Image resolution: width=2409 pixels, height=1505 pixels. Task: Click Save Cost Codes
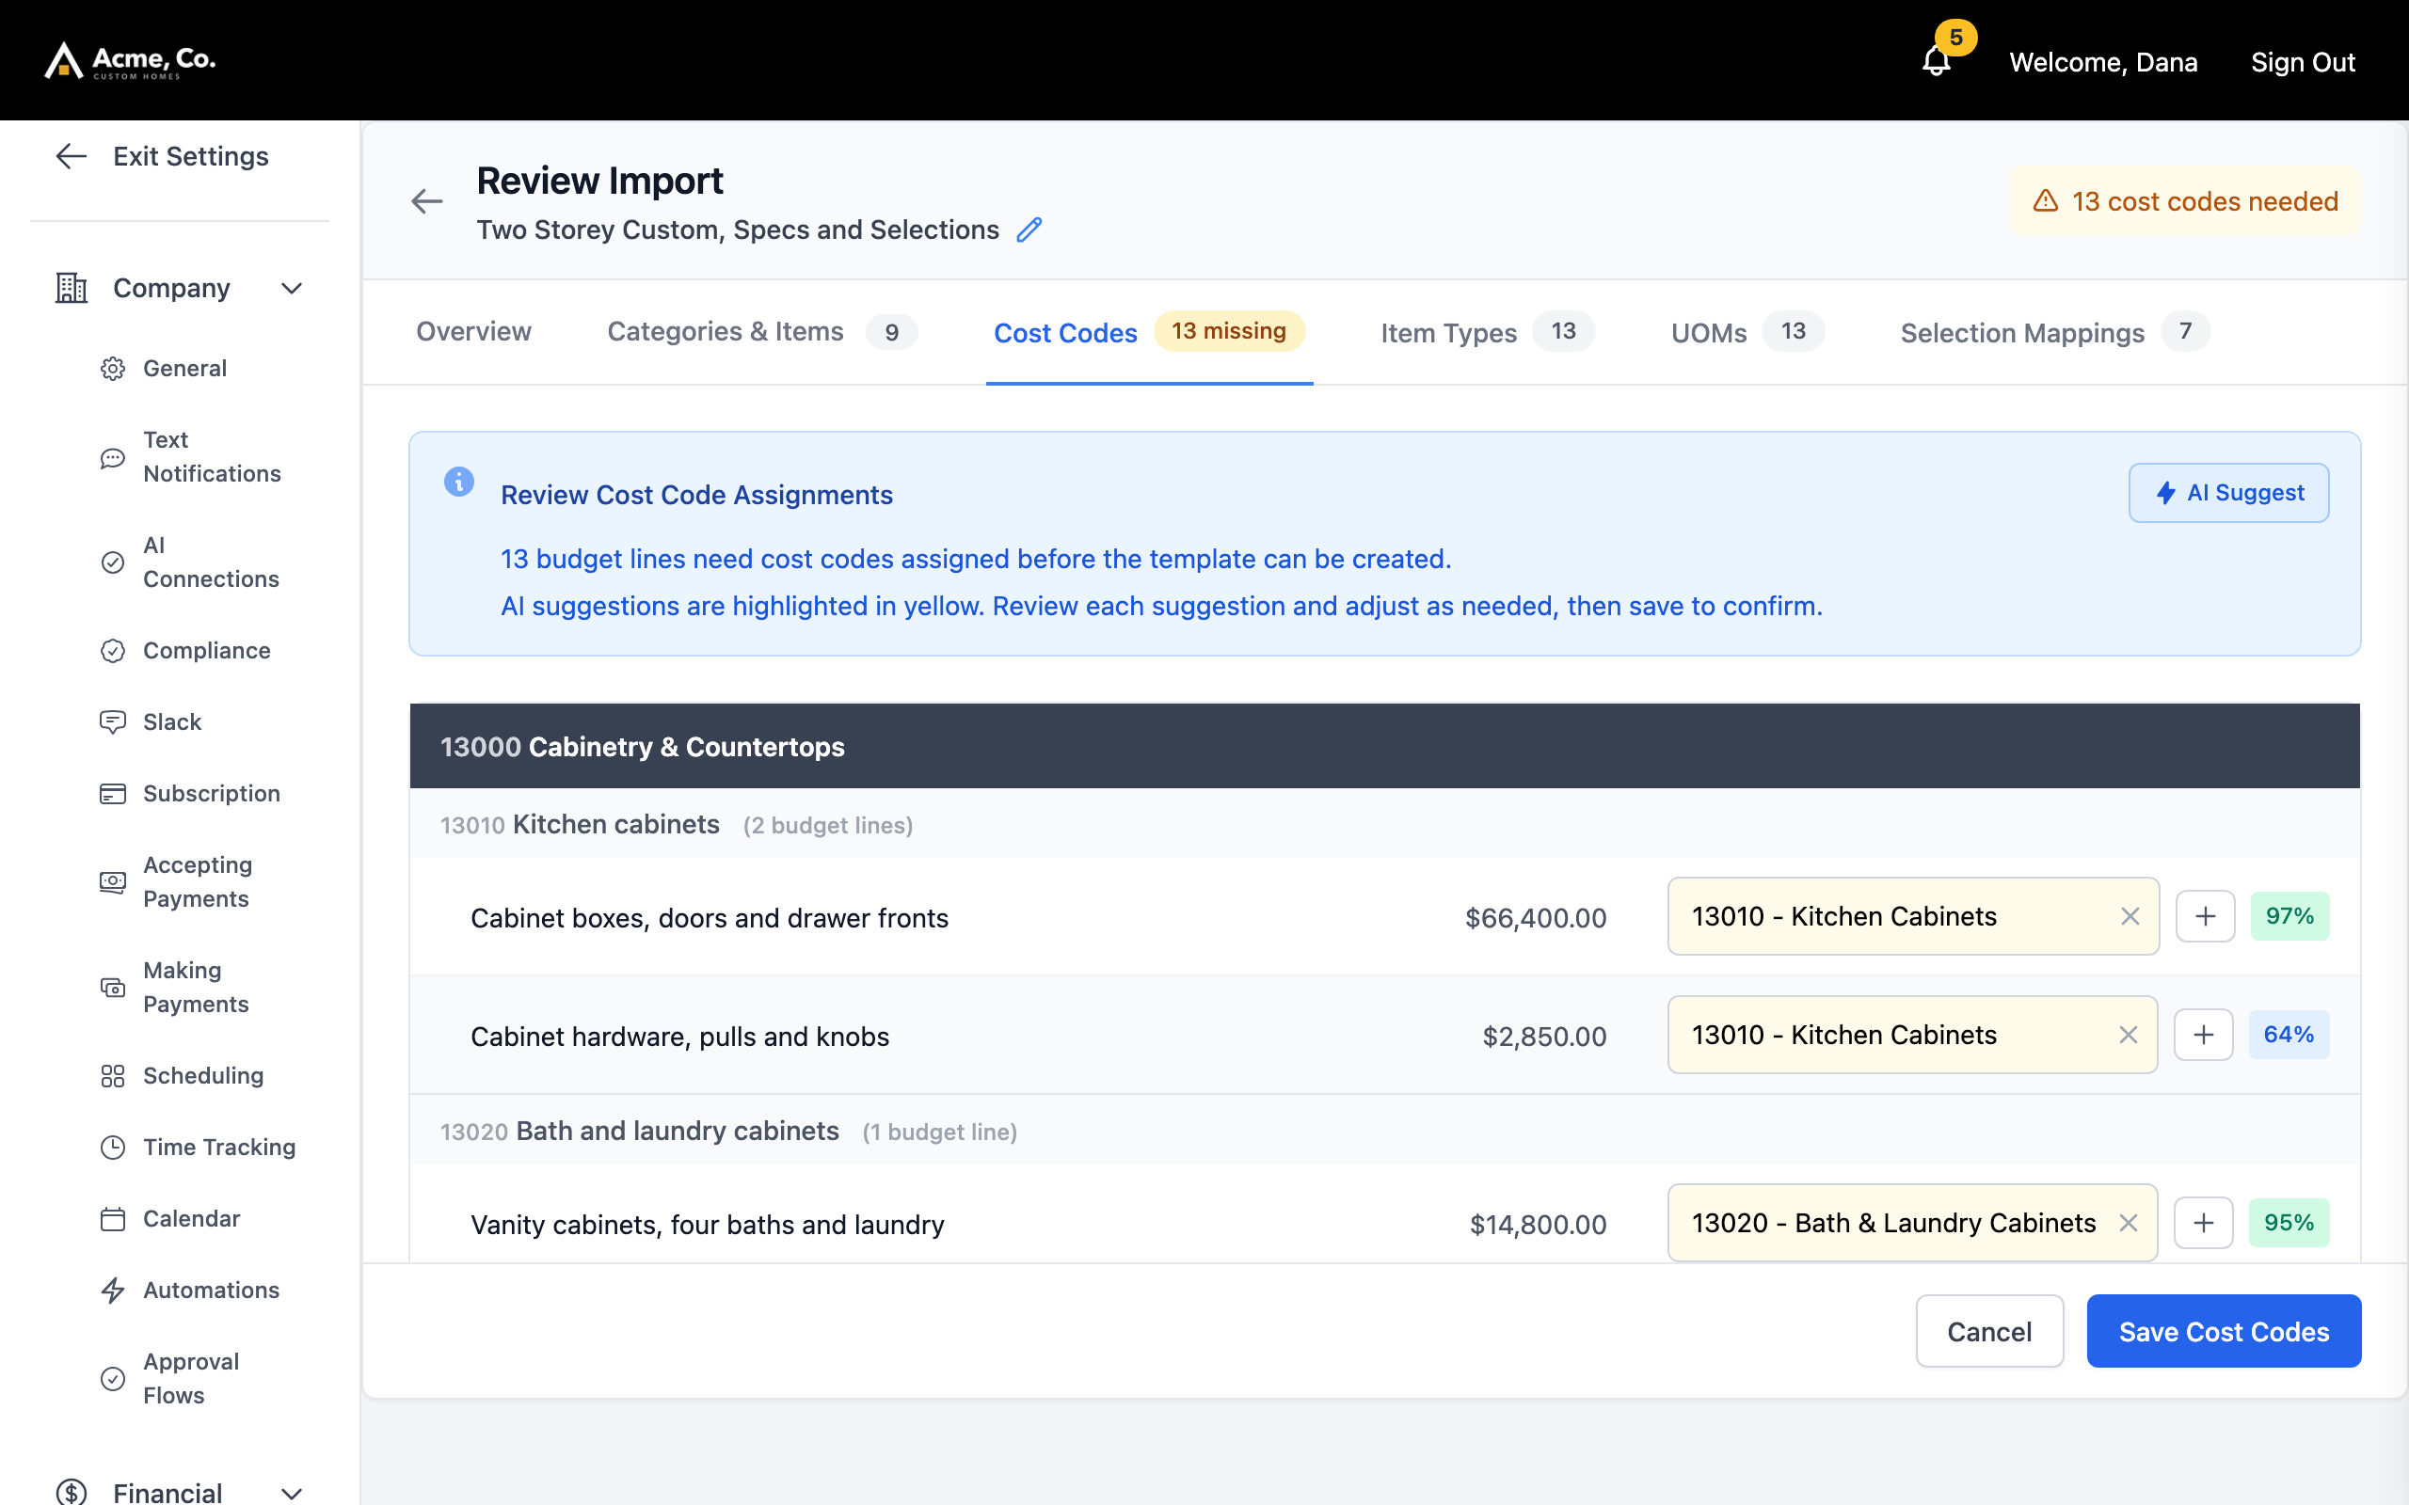pos(2224,1332)
